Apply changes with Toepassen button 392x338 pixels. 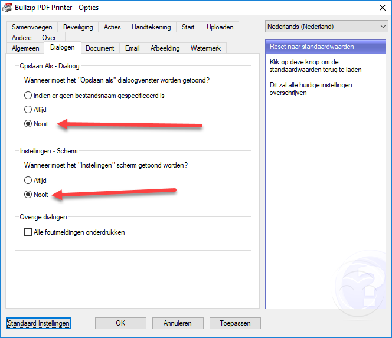coord(235,323)
